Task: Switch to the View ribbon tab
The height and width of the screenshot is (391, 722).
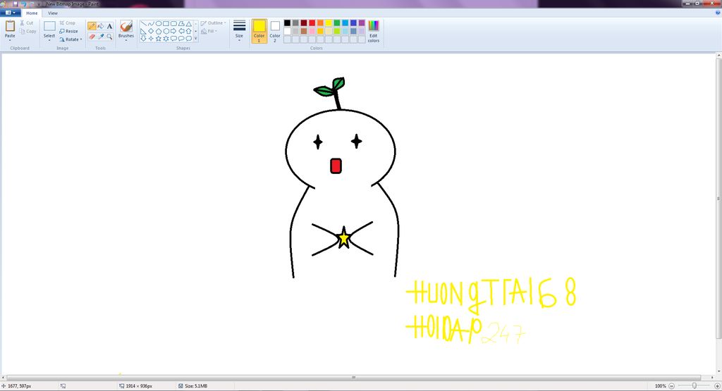Action: (x=53, y=13)
